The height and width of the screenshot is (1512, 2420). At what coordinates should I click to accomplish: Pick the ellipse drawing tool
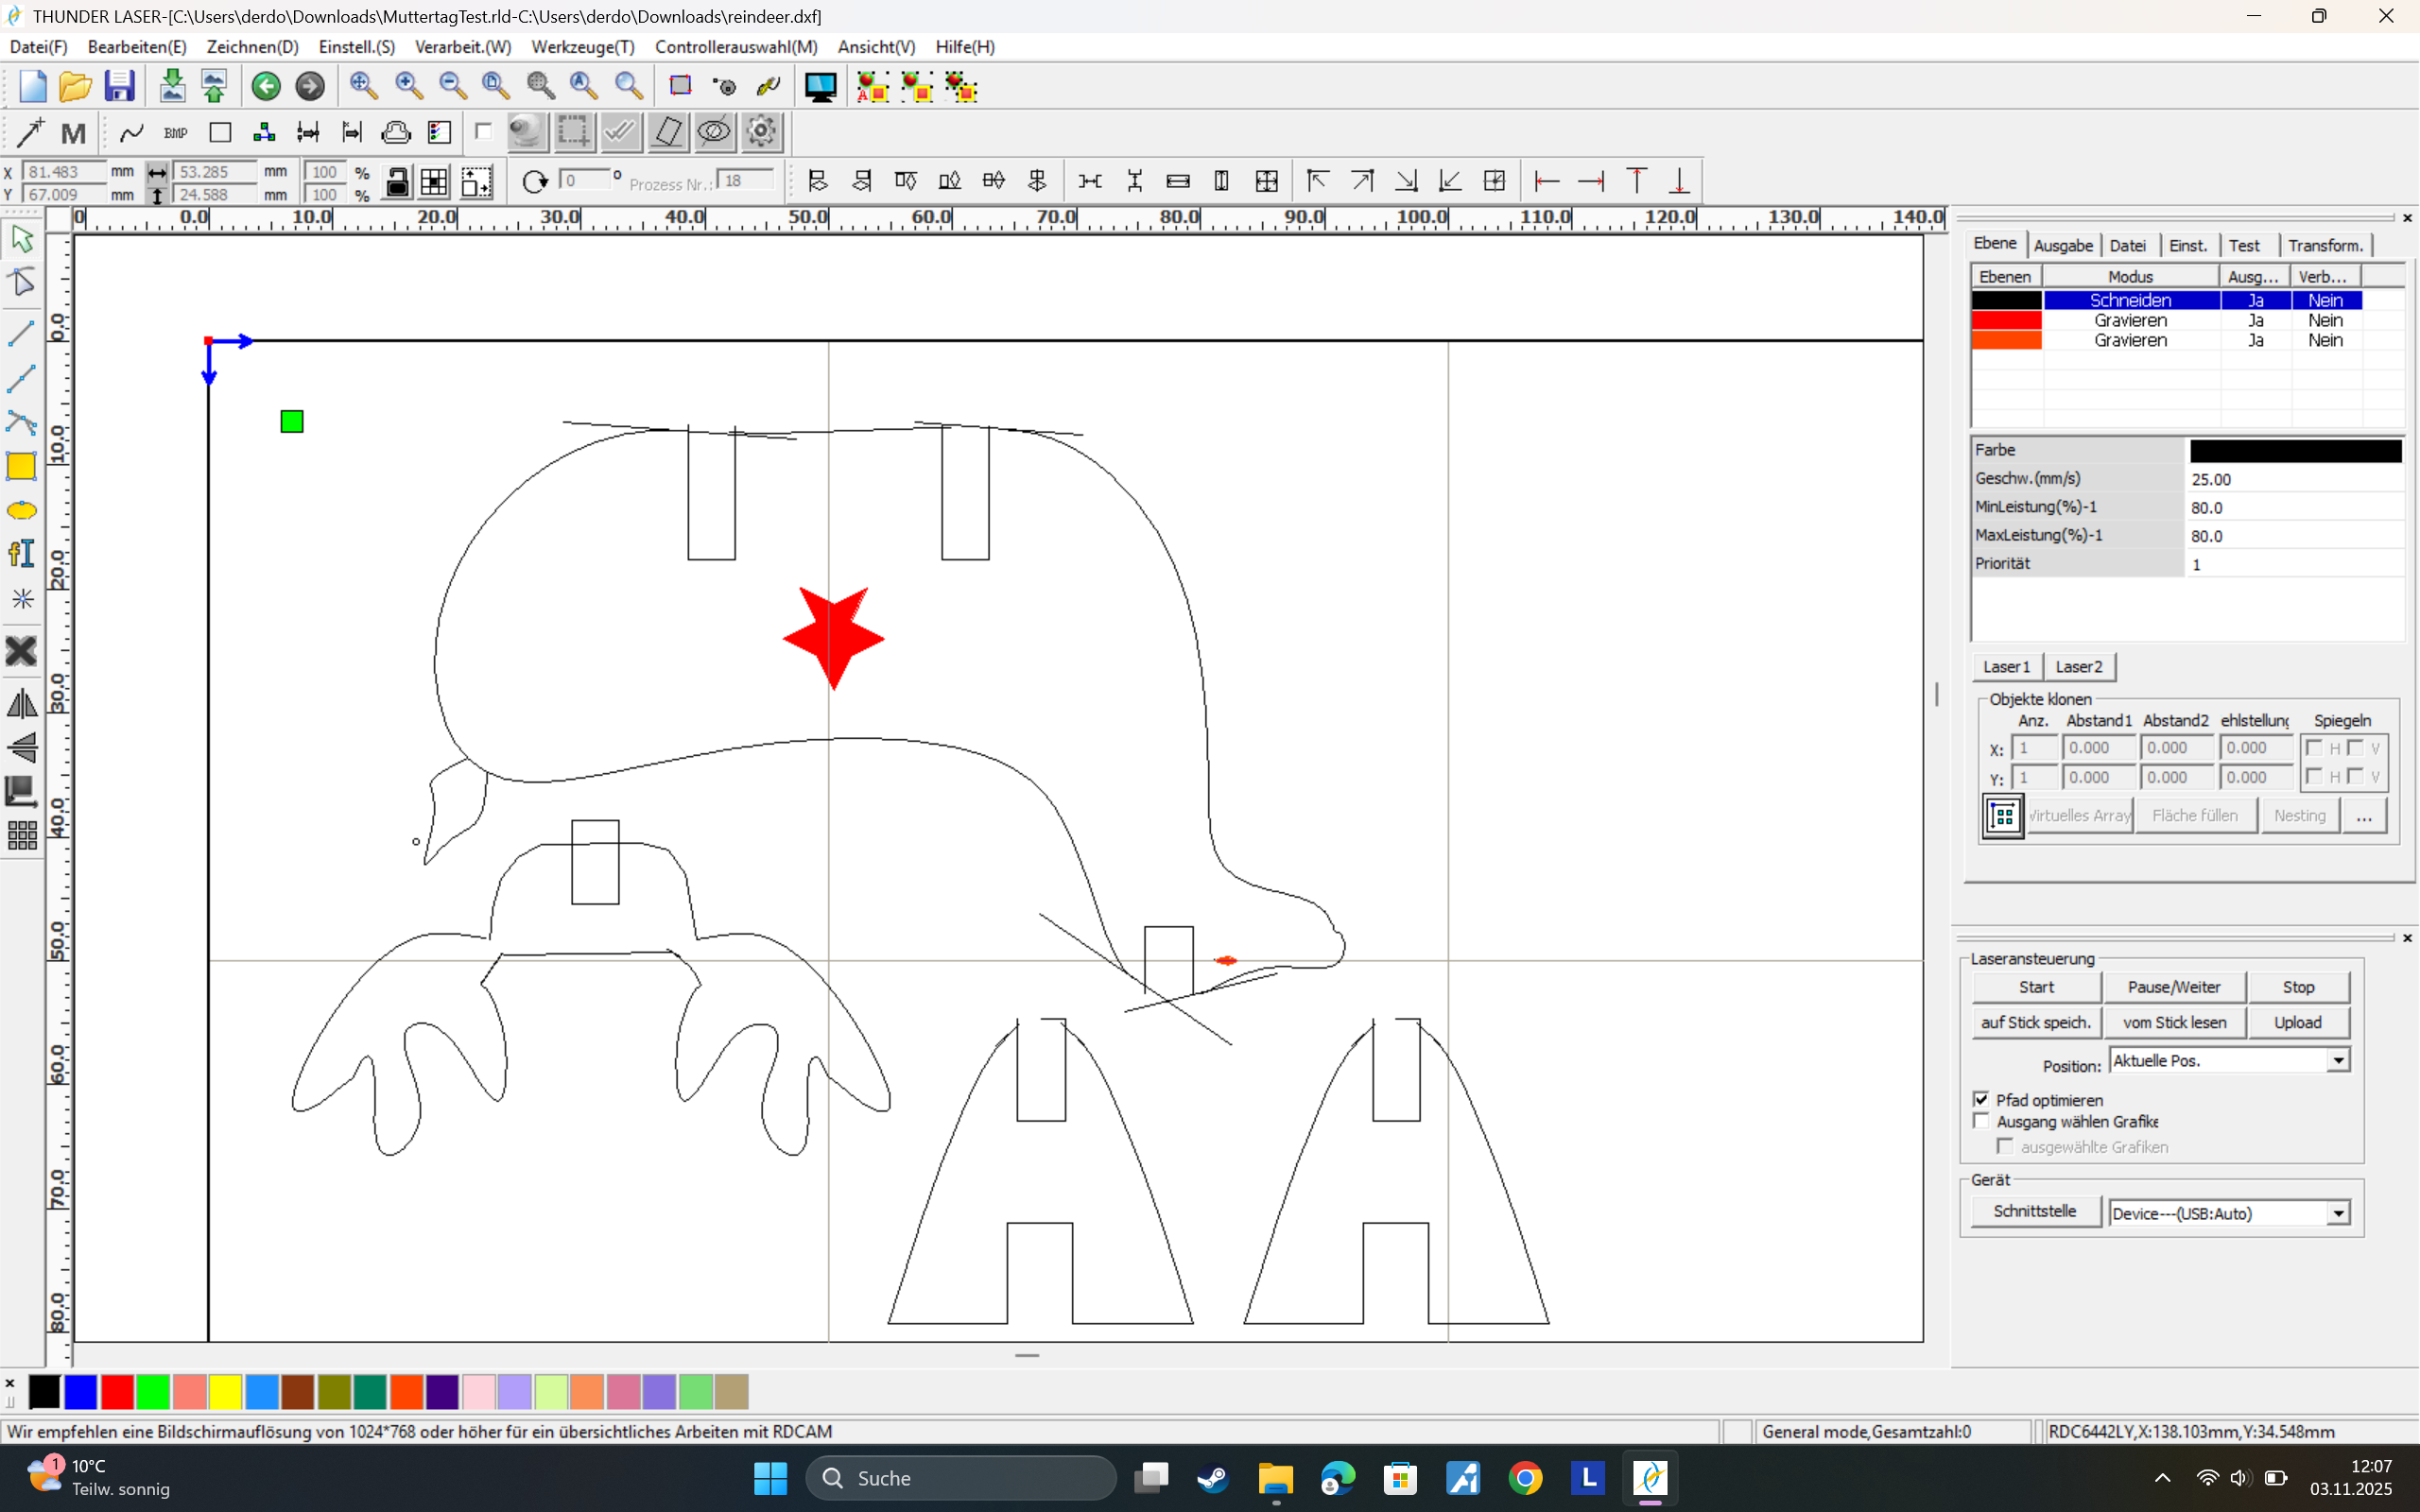[x=22, y=510]
